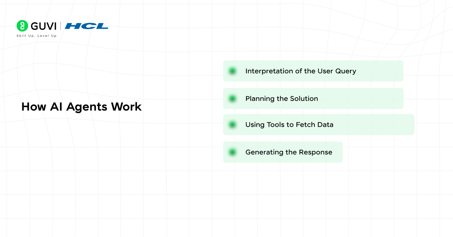Select the 'Generating the Response' text label

(289, 152)
